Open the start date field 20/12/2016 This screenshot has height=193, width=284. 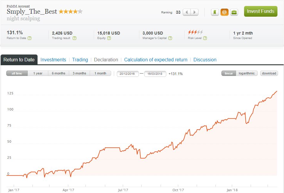point(128,74)
